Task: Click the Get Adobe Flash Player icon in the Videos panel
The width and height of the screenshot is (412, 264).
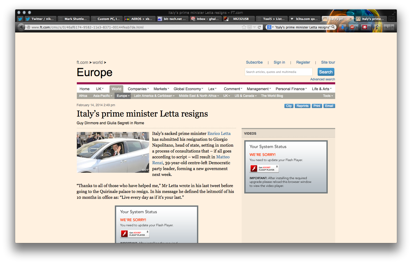Action: coord(264,169)
